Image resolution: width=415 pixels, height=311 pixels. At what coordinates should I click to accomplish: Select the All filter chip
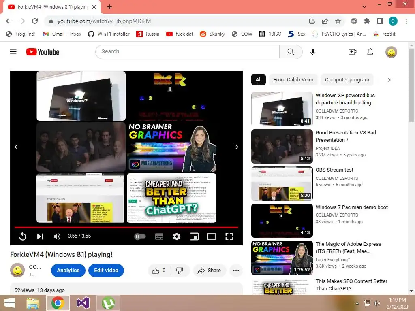click(259, 80)
